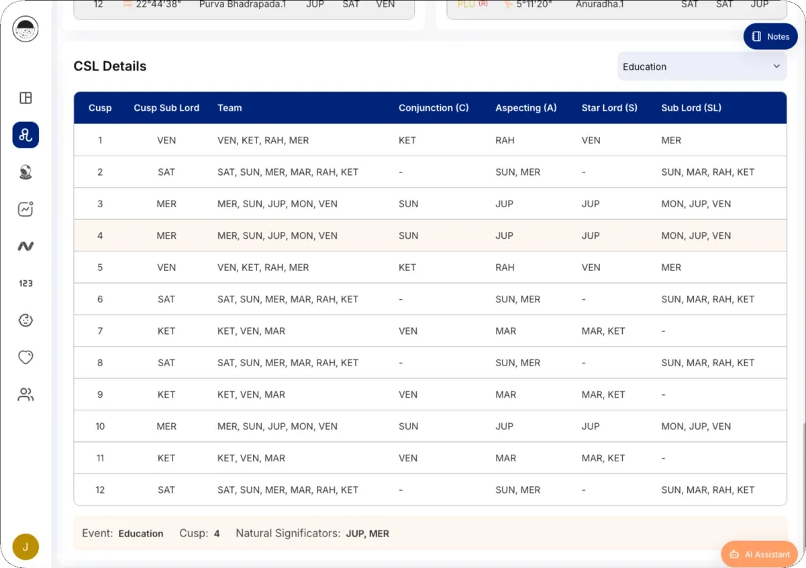Screen dimensions: 806x568
Task: Click the Event Education label in the footer
Action: (123, 534)
